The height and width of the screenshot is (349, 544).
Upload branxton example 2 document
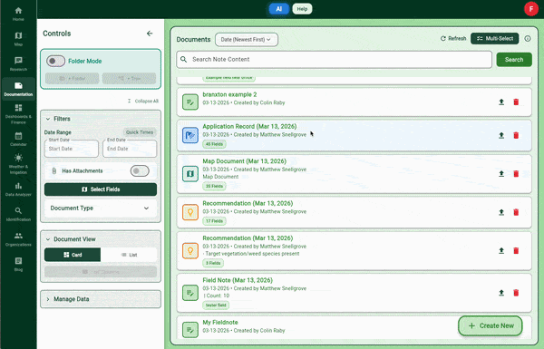[501, 102]
